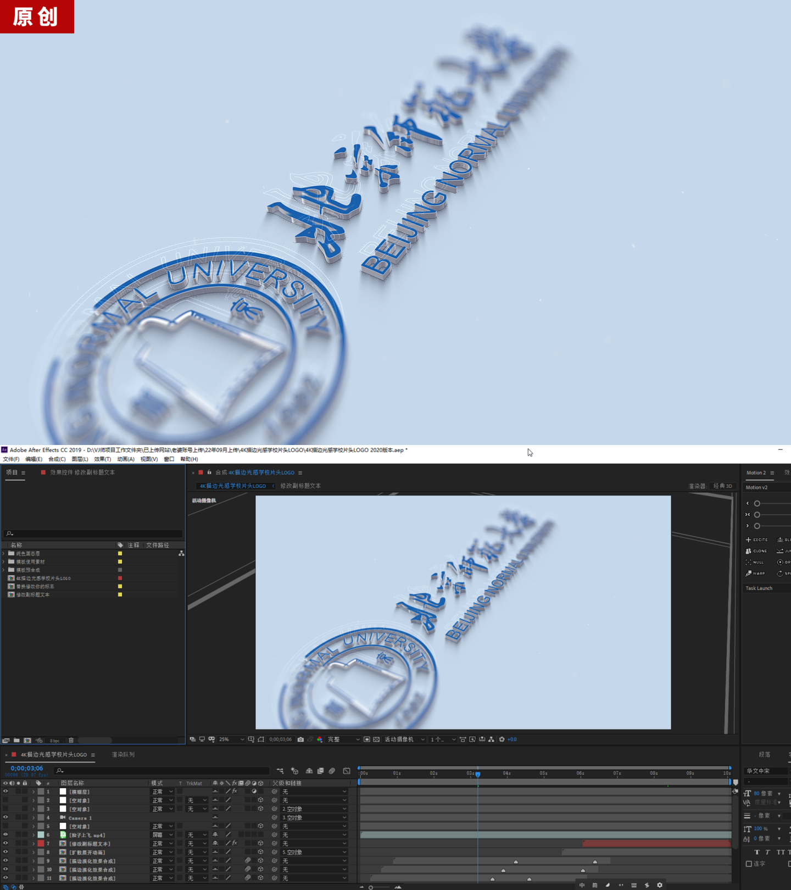Click the interpret footage icon in project panel
Image resolution: width=791 pixels, height=890 pixels.
[x=6, y=740]
